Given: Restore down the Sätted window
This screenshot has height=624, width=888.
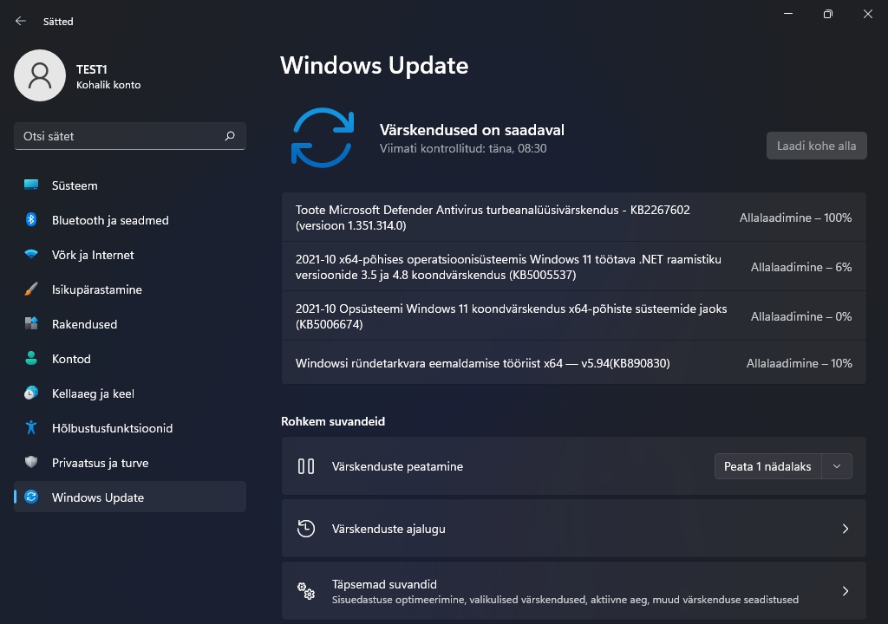Looking at the screenshot, I should coord(827,14).
